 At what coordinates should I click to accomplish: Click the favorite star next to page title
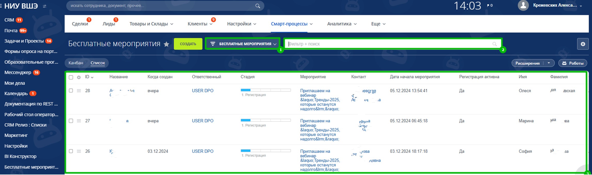166,44
